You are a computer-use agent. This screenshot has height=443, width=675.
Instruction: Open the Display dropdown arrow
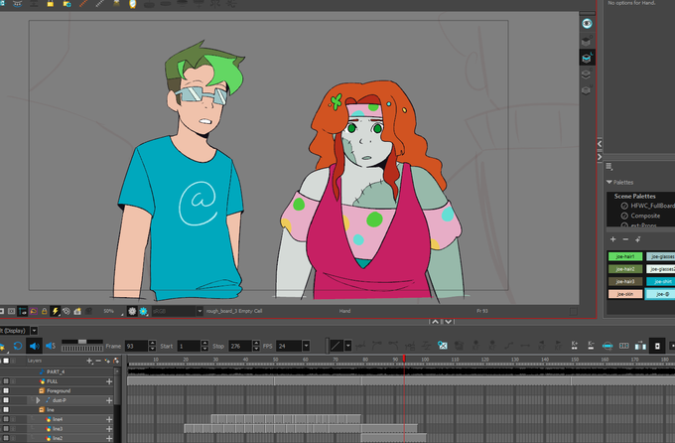tap(34, 331)
